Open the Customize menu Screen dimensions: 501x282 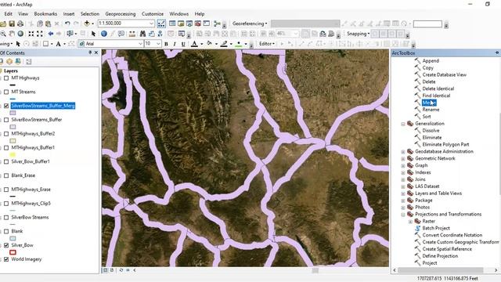[153, 14]
